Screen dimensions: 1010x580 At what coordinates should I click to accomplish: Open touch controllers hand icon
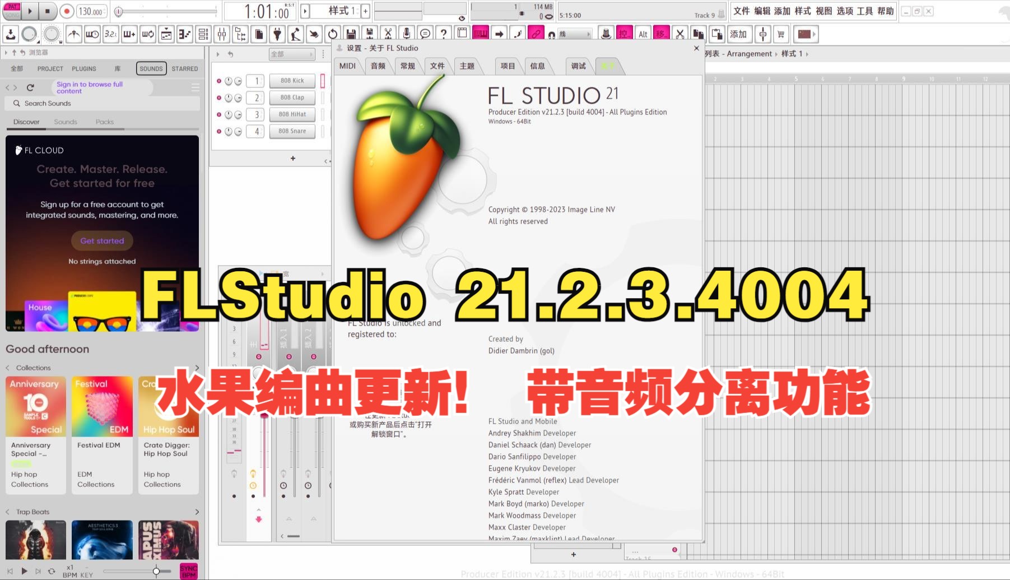tap(314, 34)
